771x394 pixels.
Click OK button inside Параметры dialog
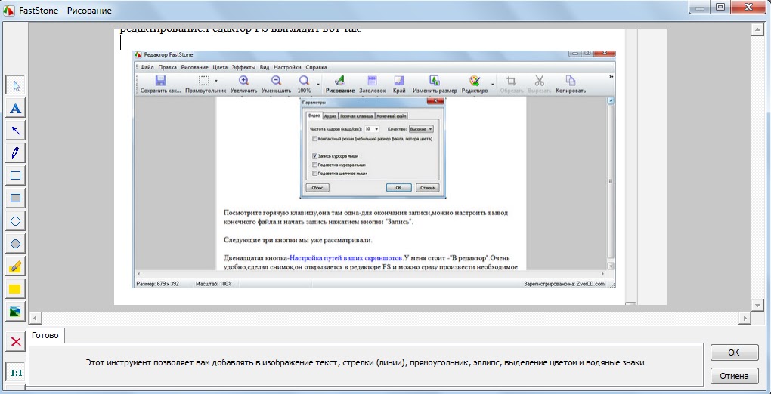(398, 188)
